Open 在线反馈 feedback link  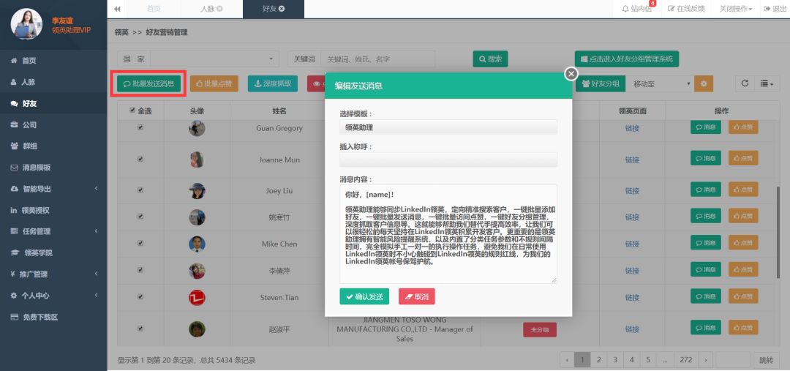pyautogui.click(x=685, y=9)
